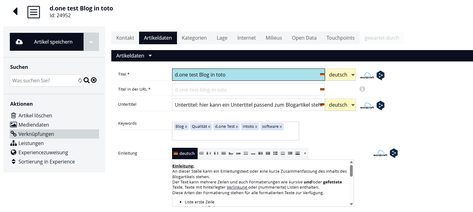Select the Turkish flag in Einleitung language bar
The width and height of the screenshot is (473, 212).
[x=290, y=153]
